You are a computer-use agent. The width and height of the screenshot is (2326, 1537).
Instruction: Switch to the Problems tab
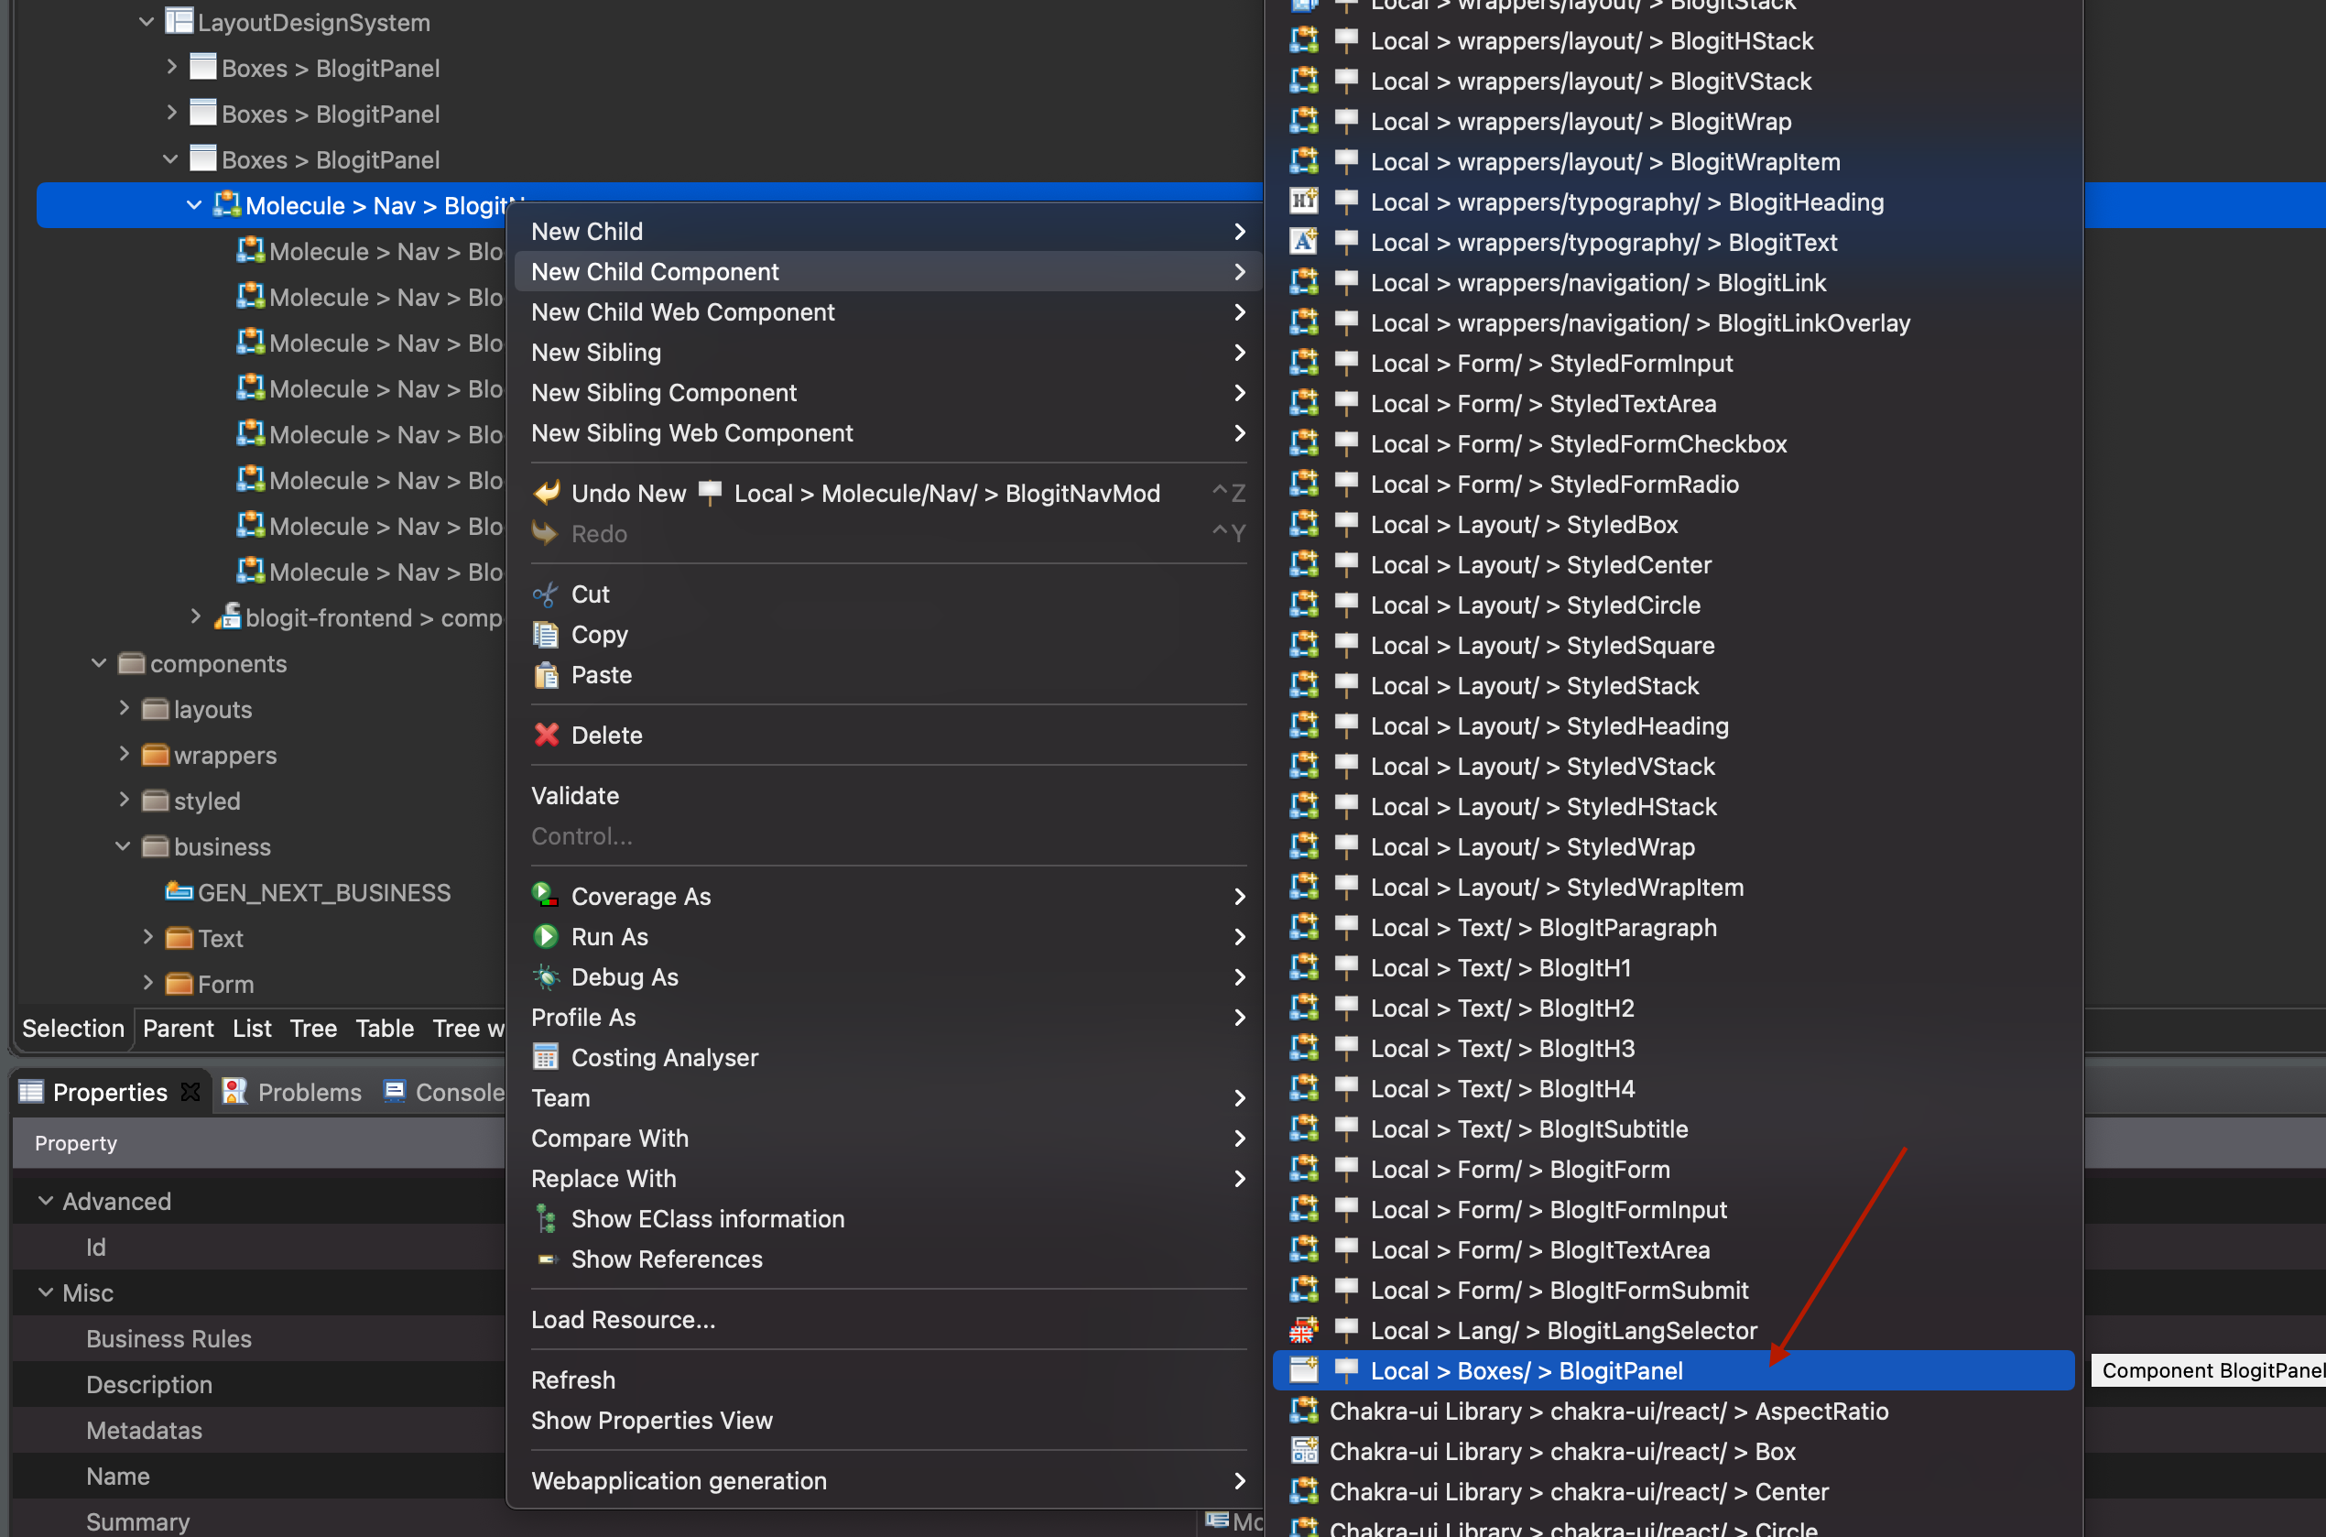(292, 1092)
